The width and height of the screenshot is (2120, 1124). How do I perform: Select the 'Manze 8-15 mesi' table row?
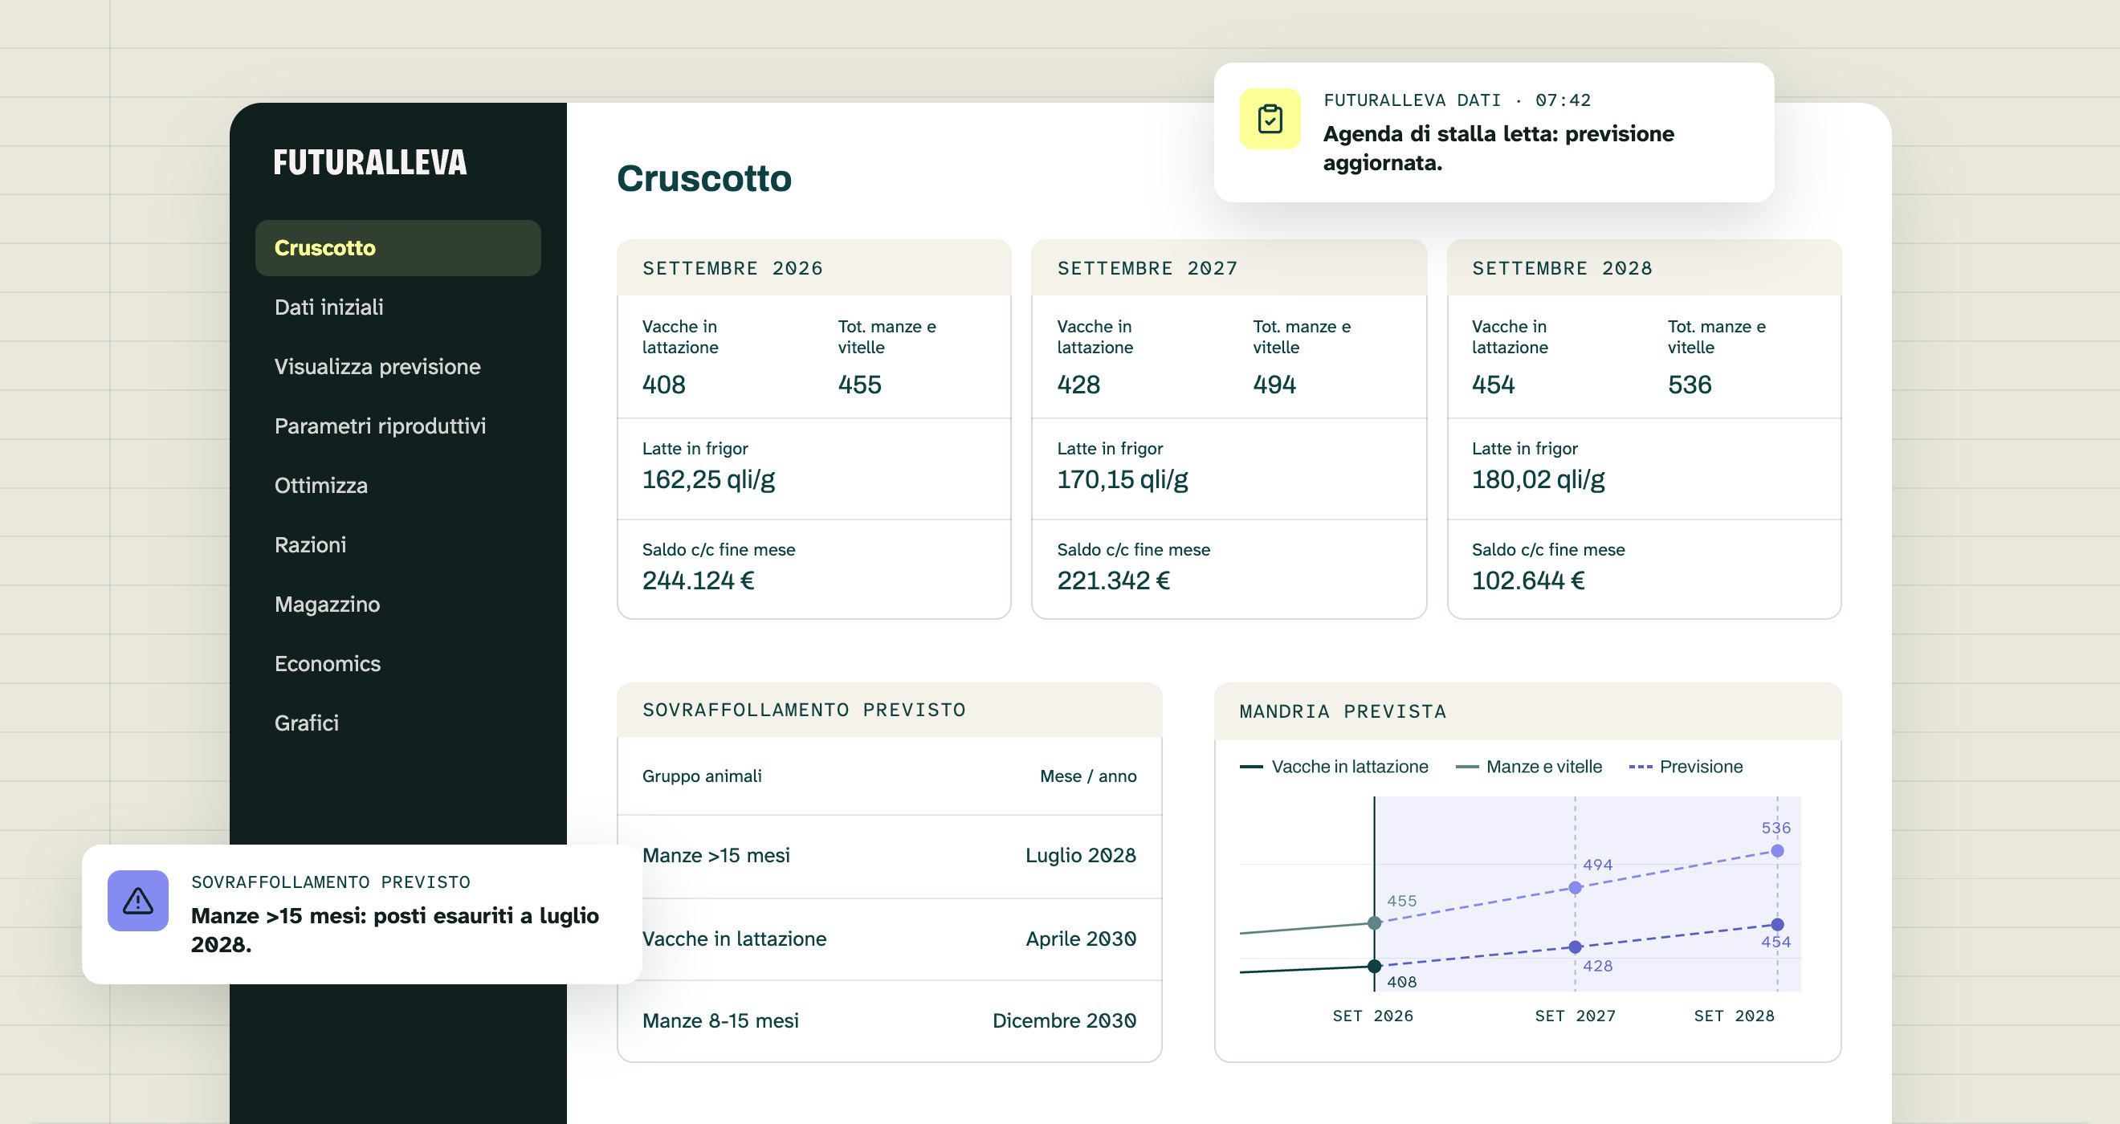tap(889, 1020)
